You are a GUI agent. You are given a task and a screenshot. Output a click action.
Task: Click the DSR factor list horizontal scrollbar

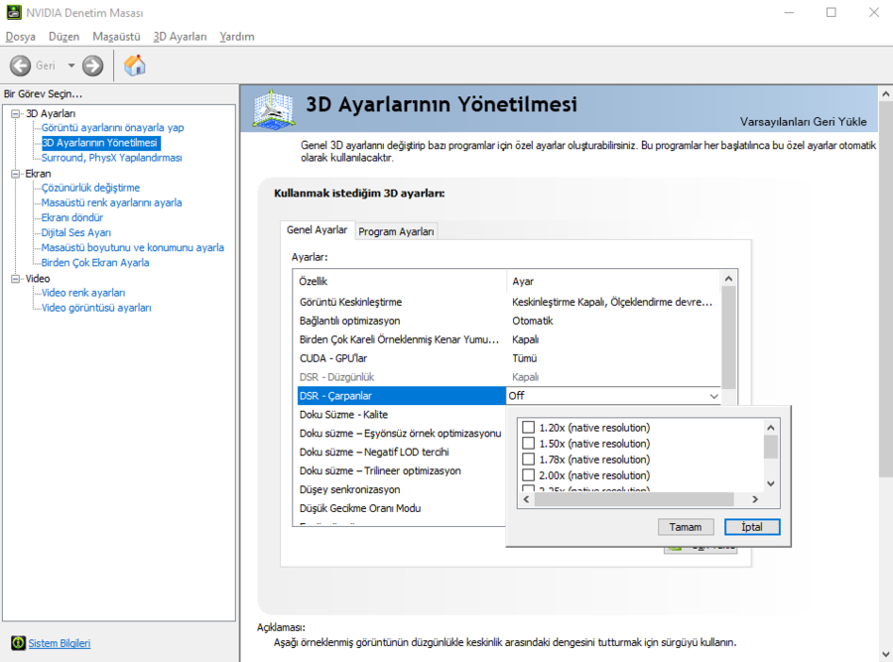tap(643, 498)
